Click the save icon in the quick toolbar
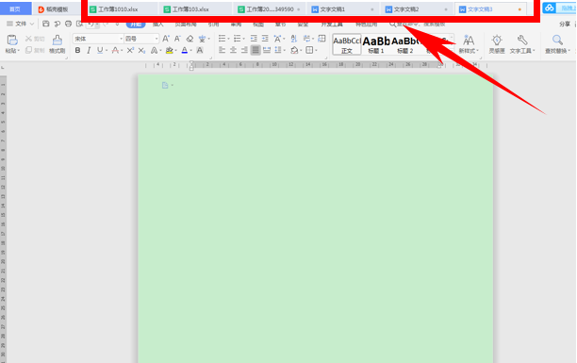 [x=45, y=24]
